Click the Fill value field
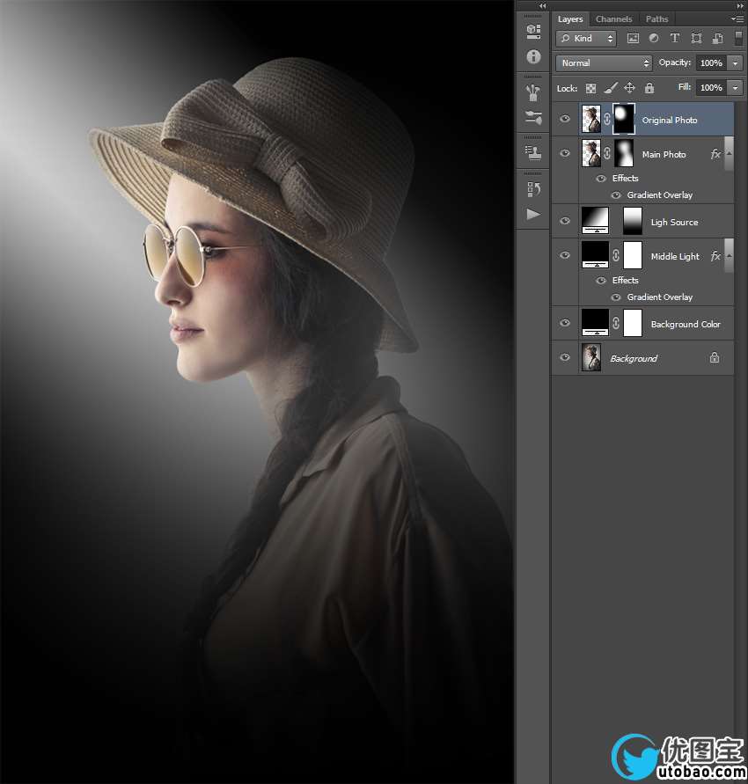748x784 pixels. click(x=711, y=87)
